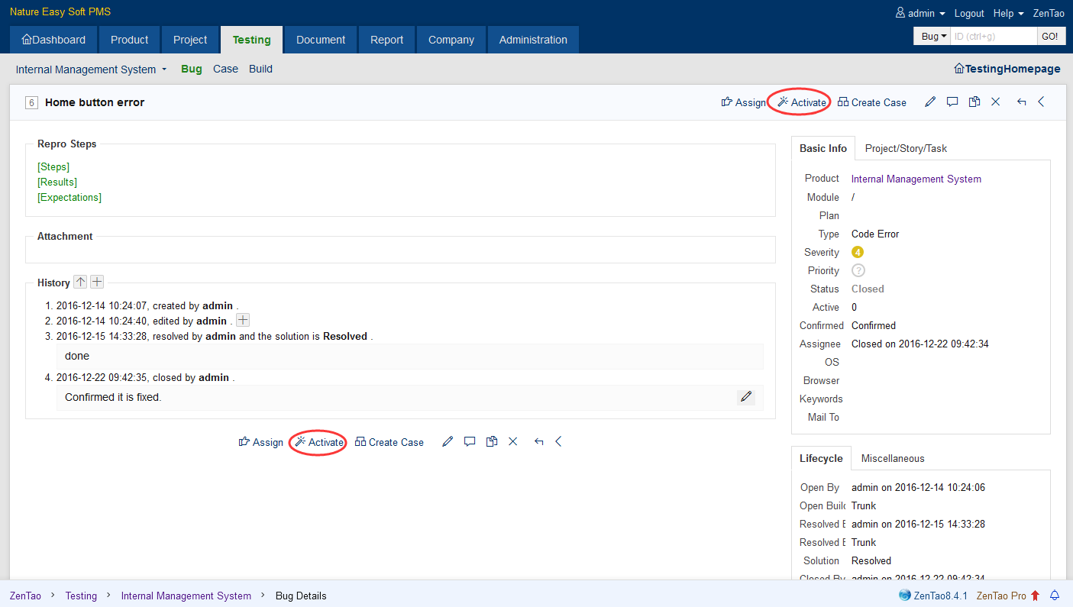Image resolution: width=1073 pixels, height=607 pixels.
Task: Open the Bug search type dropdown
Action: 933,37
